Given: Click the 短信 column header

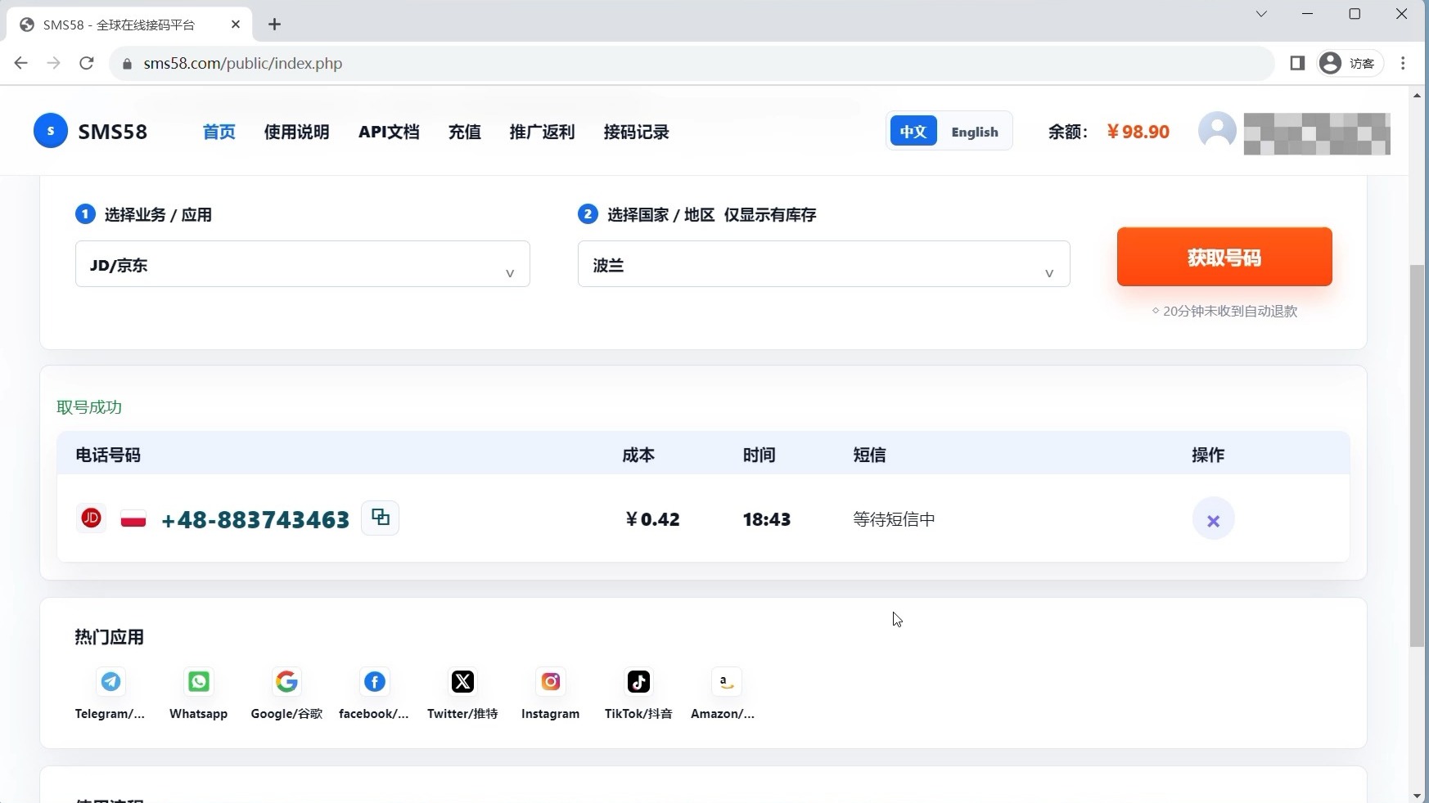Looking at the screenshot, I should (869, 455).
